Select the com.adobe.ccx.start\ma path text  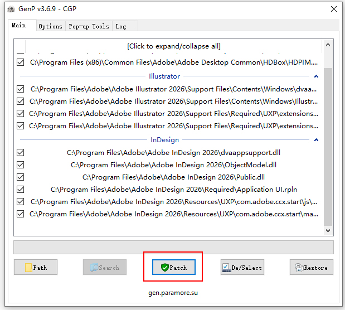[x=174, y=214]
